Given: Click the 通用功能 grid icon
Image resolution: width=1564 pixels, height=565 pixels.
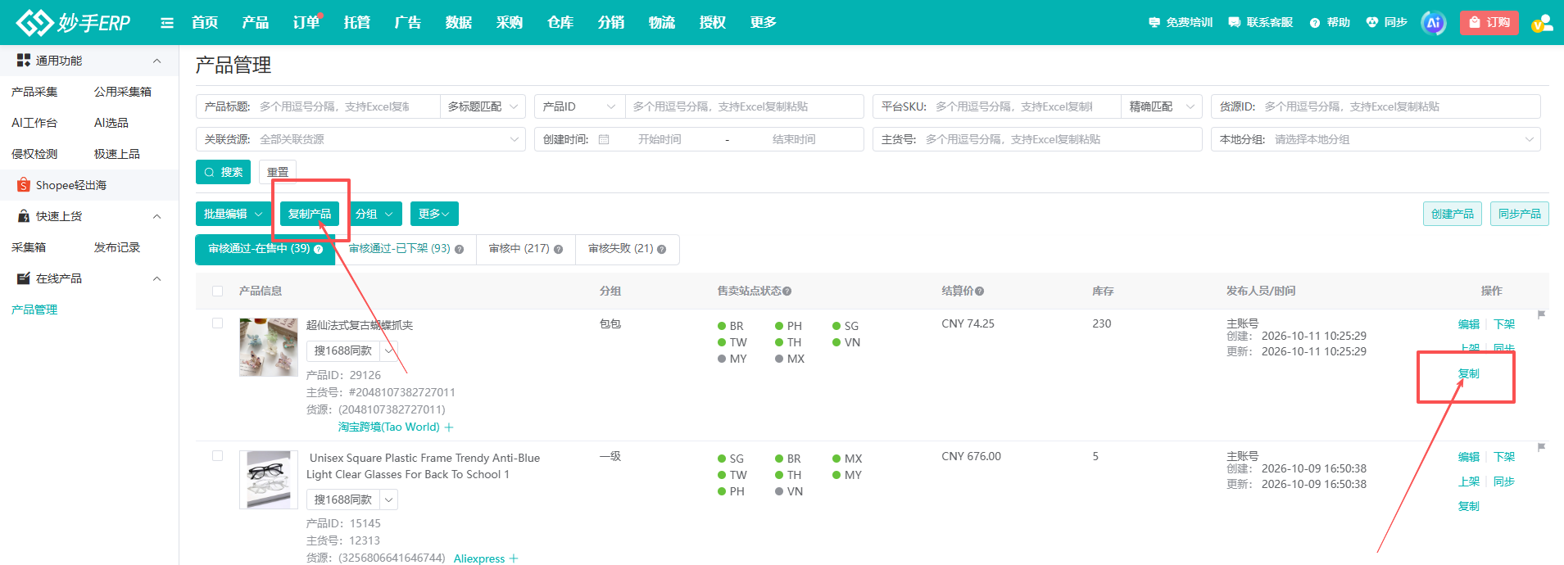Looking at the screenshot, I should (x=24, y=60).
